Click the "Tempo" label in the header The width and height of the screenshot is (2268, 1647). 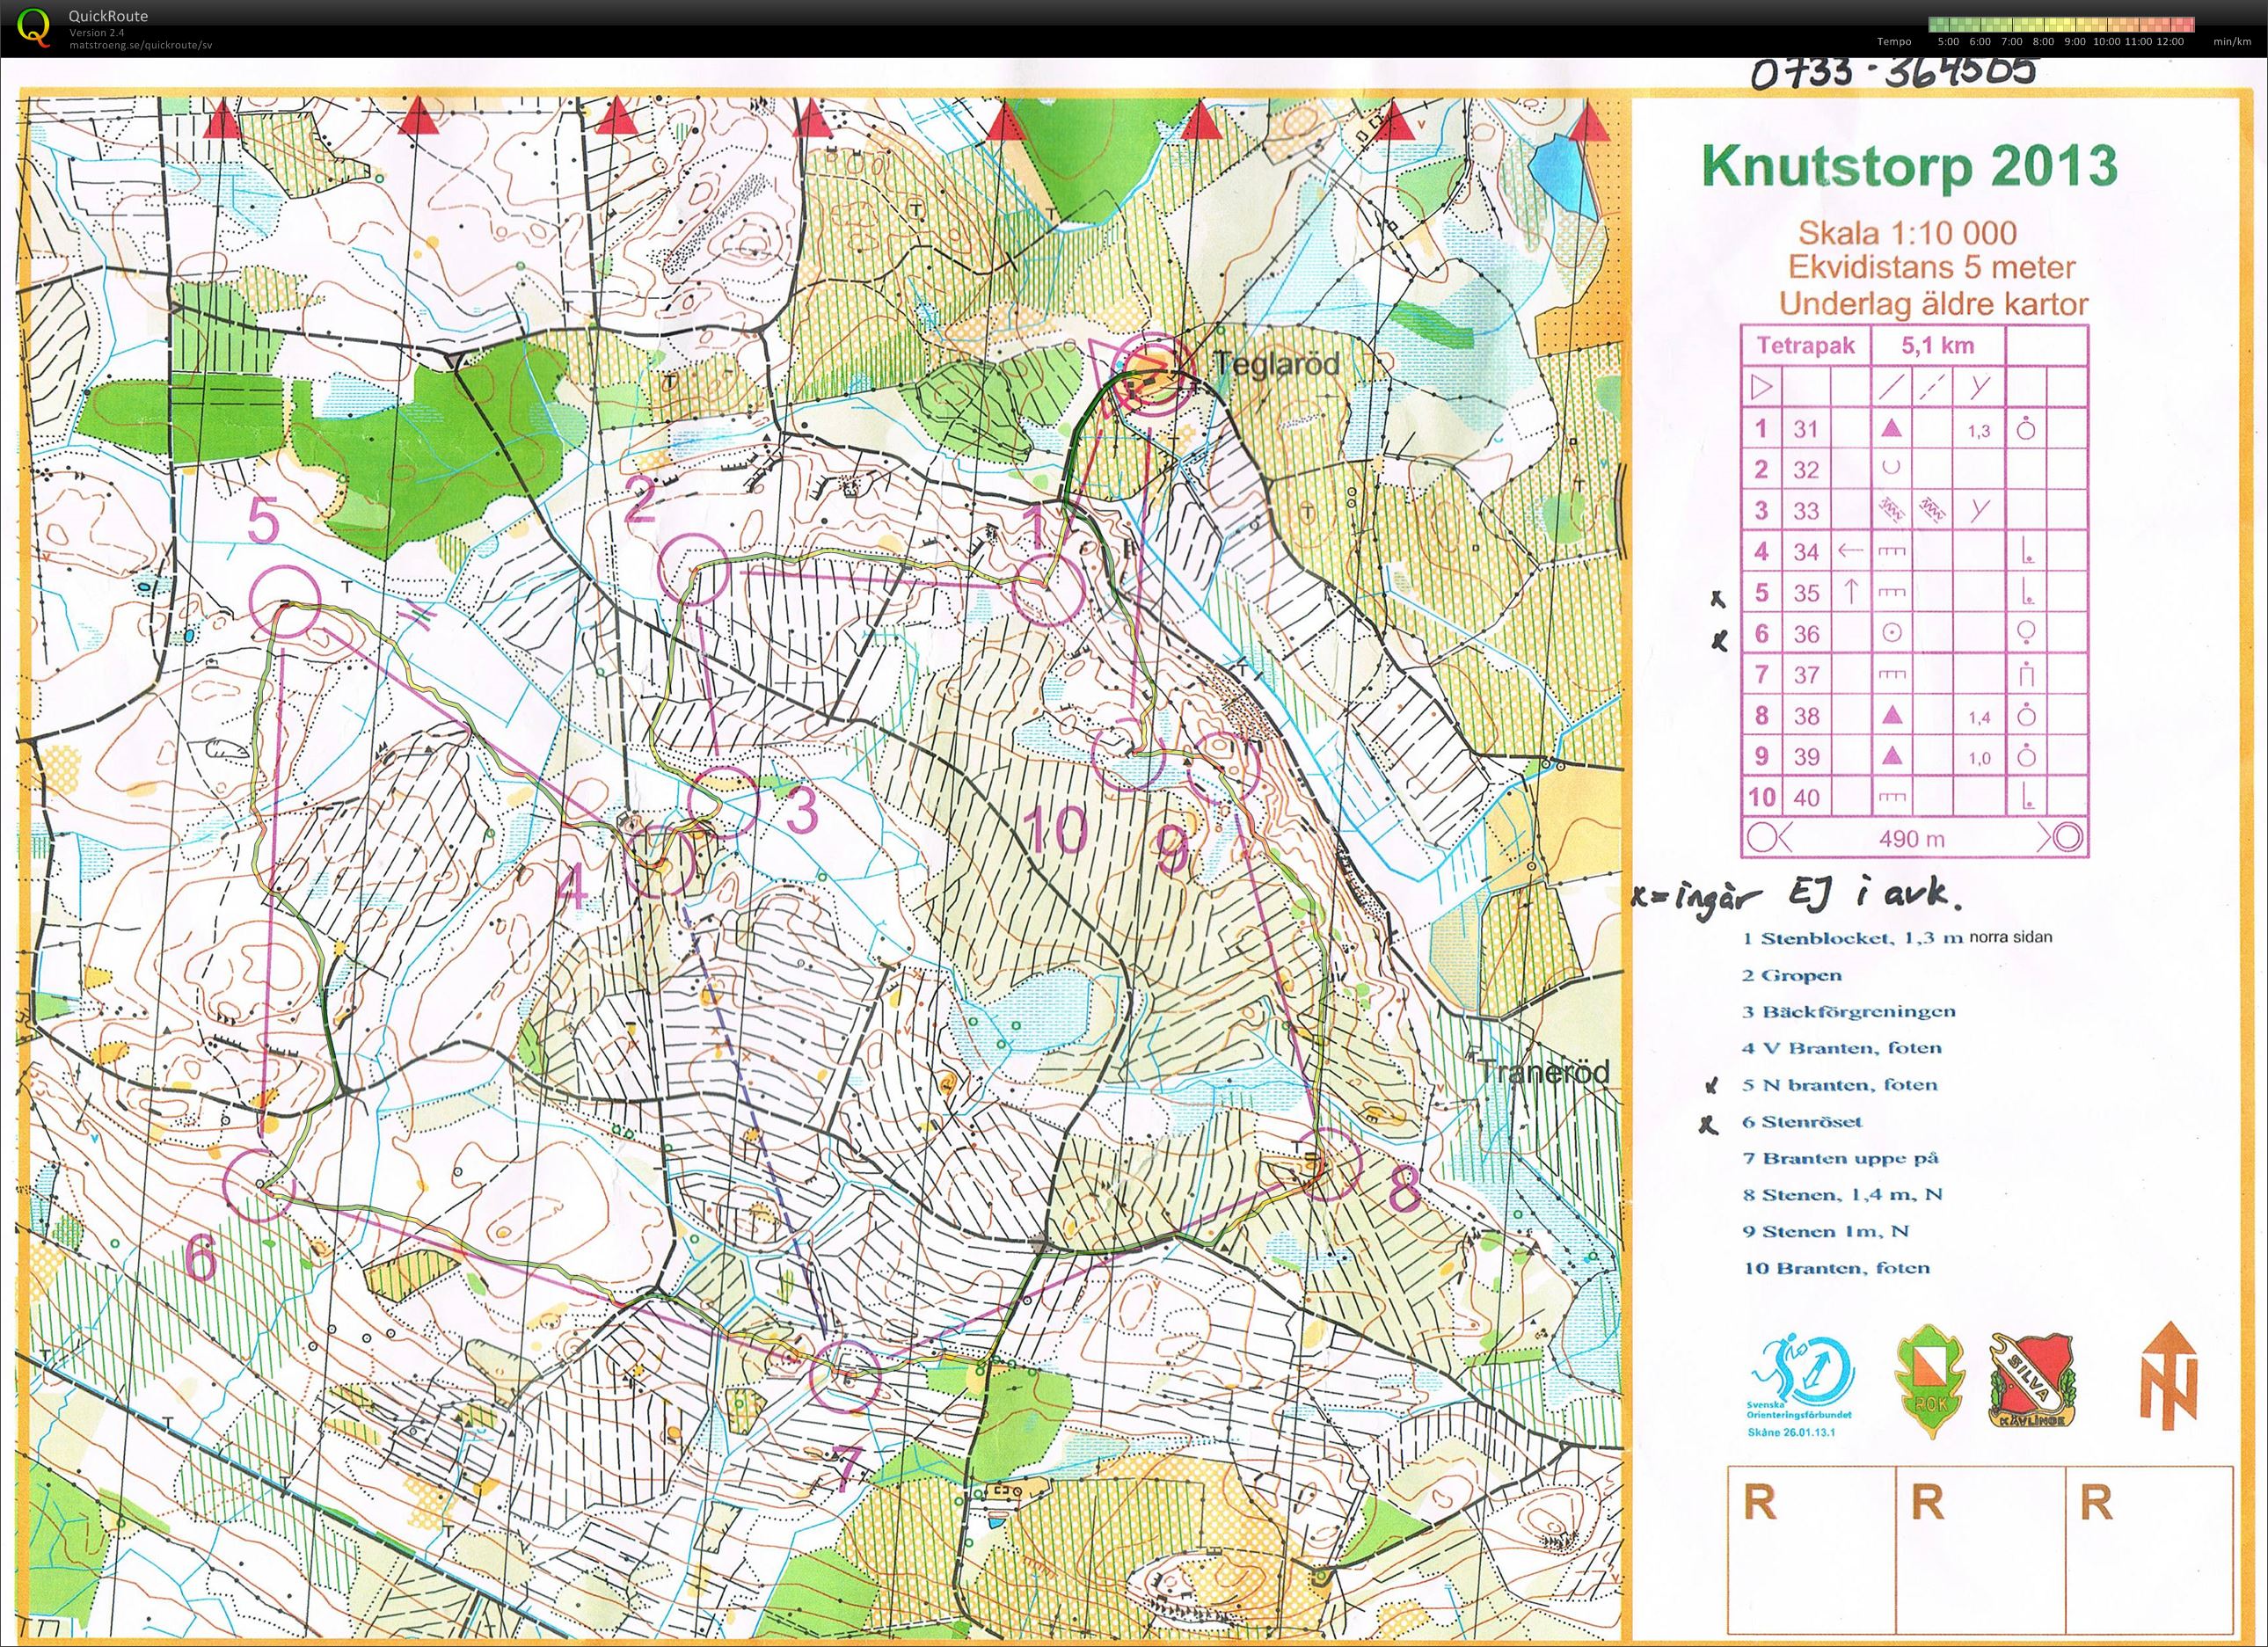click(1894, 42)
